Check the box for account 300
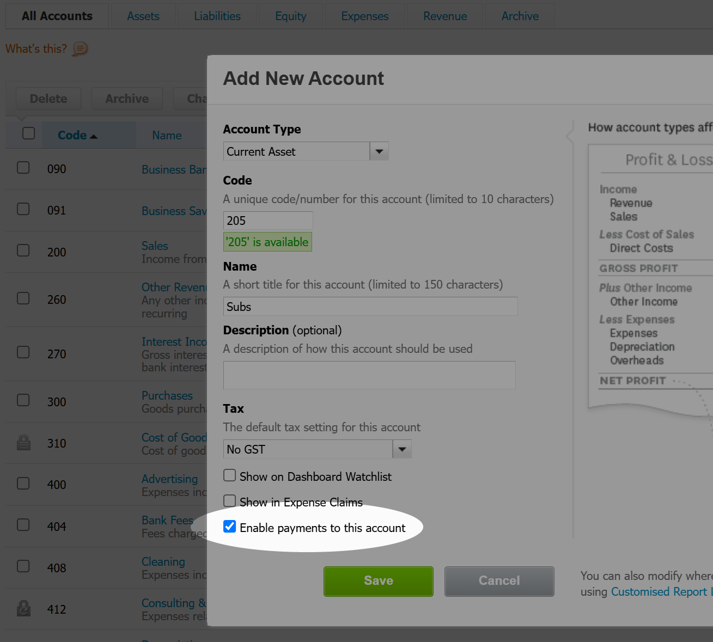 [x=23, y=400]
